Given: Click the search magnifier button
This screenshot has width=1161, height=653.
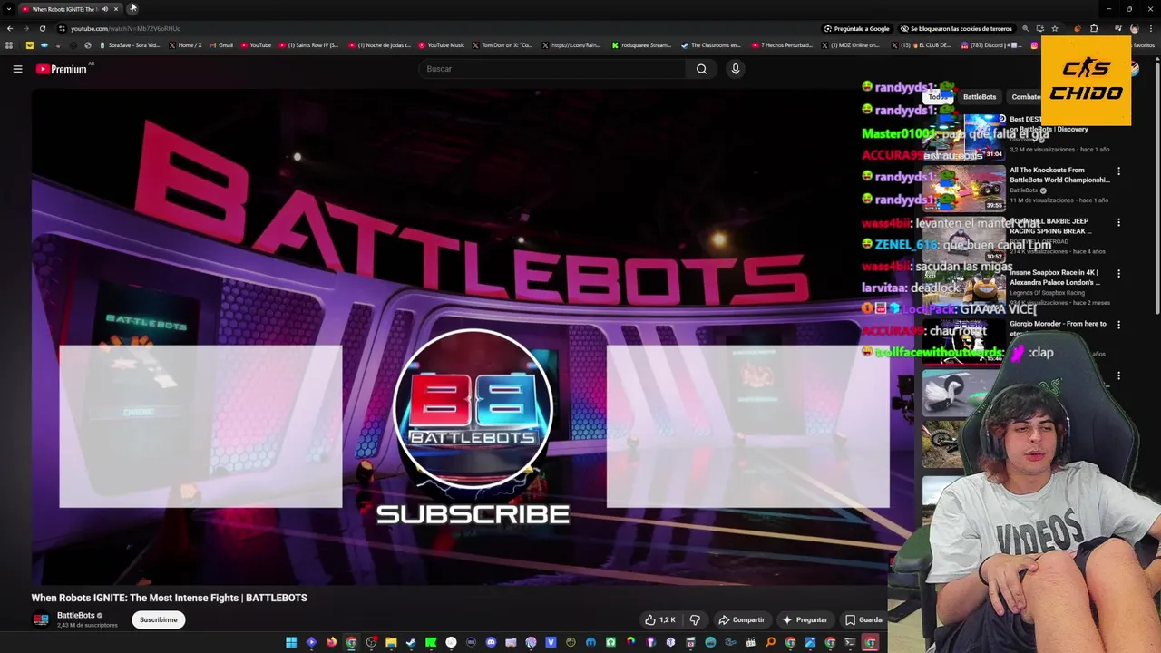Looking at the screenshot, I should [701, 69].
